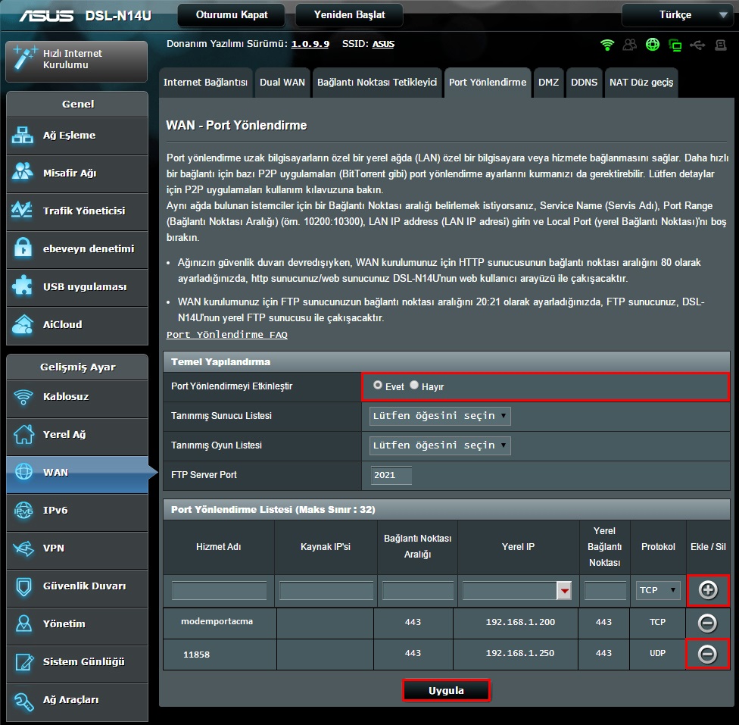The height and width of the screenshot is (725, 739).
Task: Click the green Wi-Fi status icon
Action: [607, 45]
